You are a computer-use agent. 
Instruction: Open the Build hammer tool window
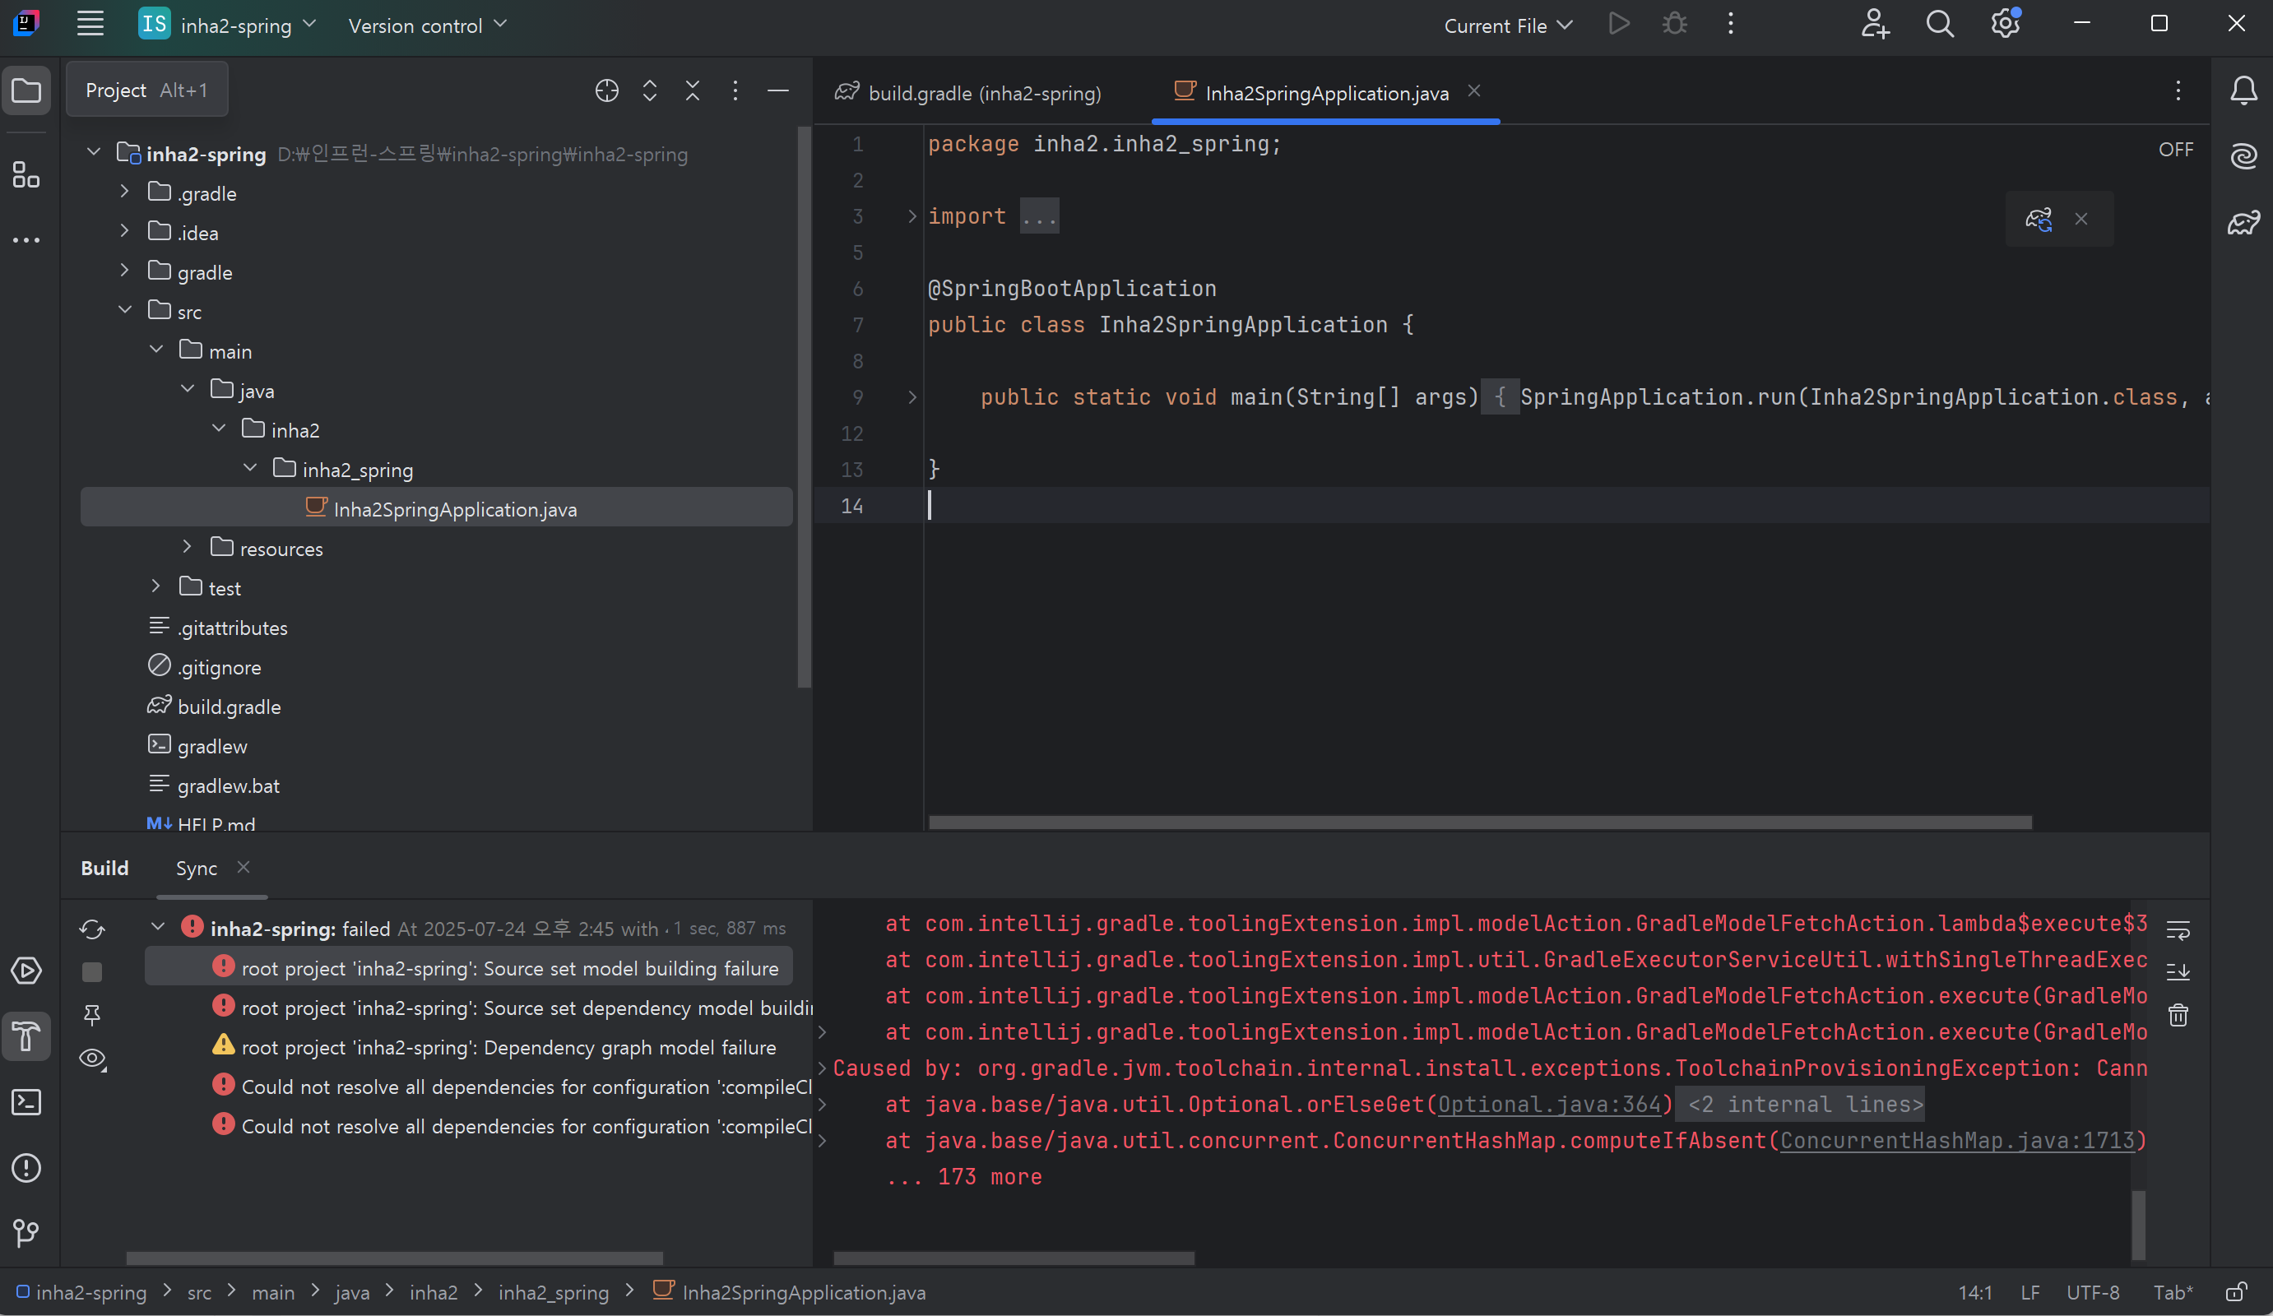pyautogui.click(x=26, y=1036)
